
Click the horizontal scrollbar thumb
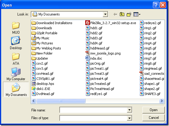pos(61,101)
